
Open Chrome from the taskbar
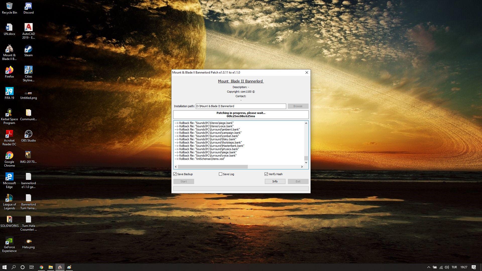coord(41,267)
